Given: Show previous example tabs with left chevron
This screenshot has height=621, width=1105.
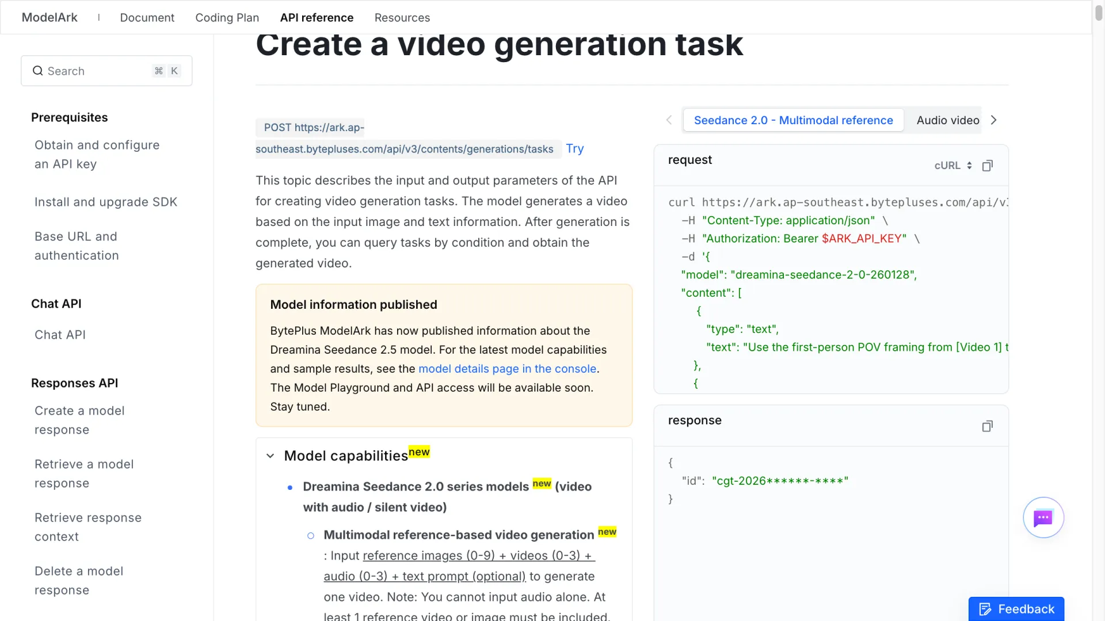Looking at the screenshot, I should click(x=669, y=120).
